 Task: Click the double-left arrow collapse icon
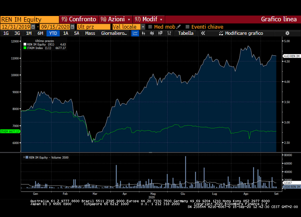[202, 33]
